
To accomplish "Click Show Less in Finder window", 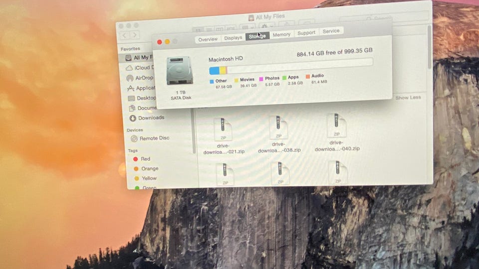I will pos(408,98).
